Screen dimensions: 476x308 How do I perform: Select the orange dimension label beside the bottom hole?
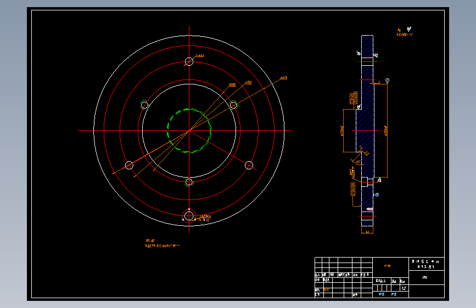(x=205, y=218)
